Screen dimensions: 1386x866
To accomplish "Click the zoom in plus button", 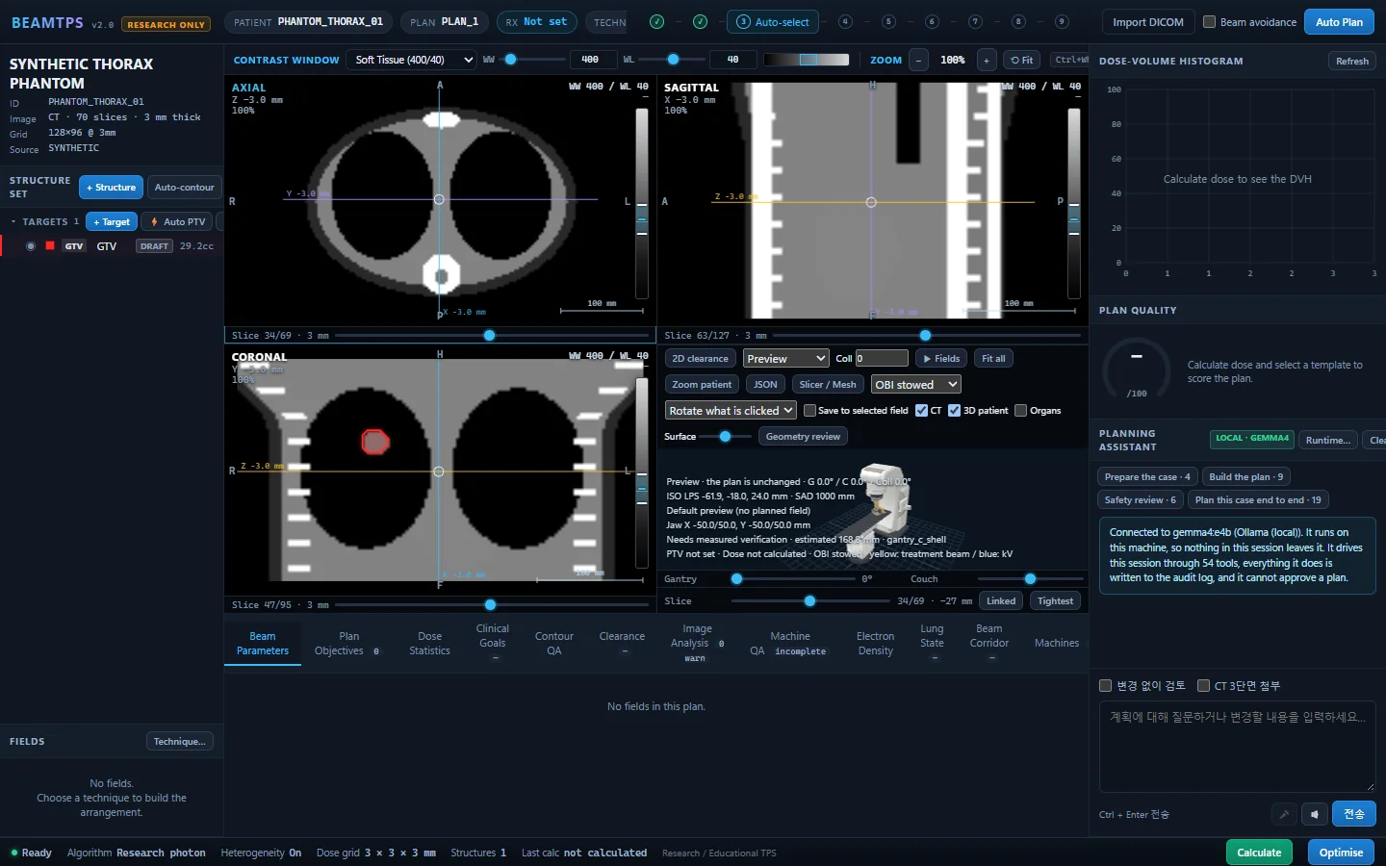I will coord(987,60).
